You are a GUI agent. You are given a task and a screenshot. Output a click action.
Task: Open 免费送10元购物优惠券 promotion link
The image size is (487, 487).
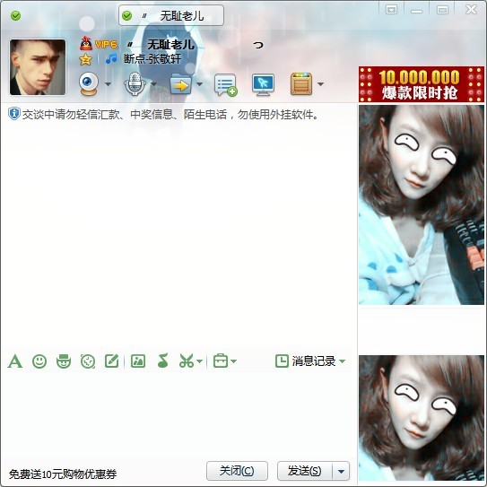[x=63, y=474]
